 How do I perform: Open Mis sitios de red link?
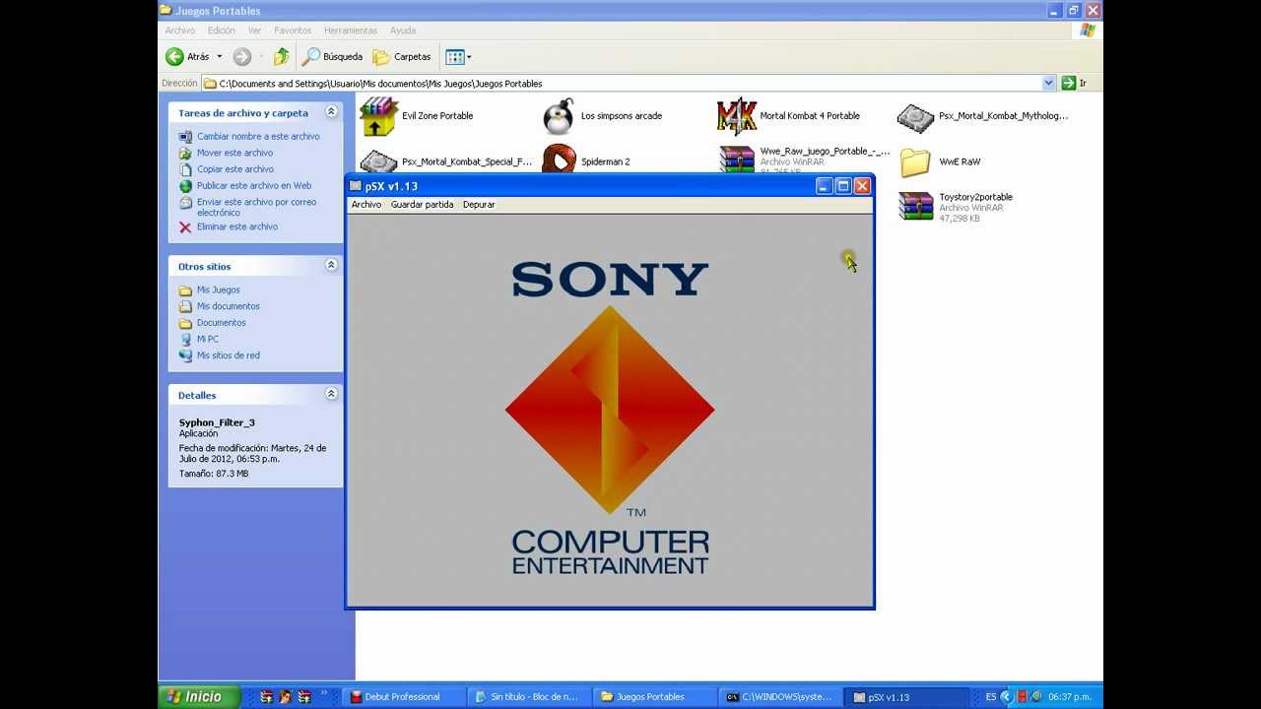pyautogui.click(x=229, y=355)
